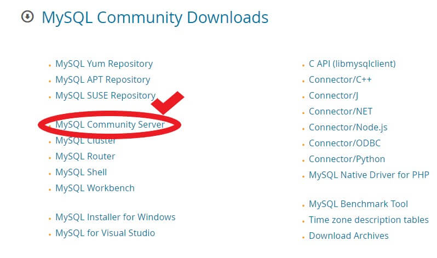This screenshot has width=437, height=258.
Task: Open Connector/Node.js link
Action: pos(348,128)
